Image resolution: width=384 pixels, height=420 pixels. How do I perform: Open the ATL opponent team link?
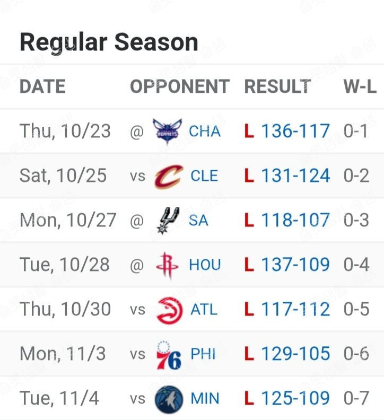(204, 309)
